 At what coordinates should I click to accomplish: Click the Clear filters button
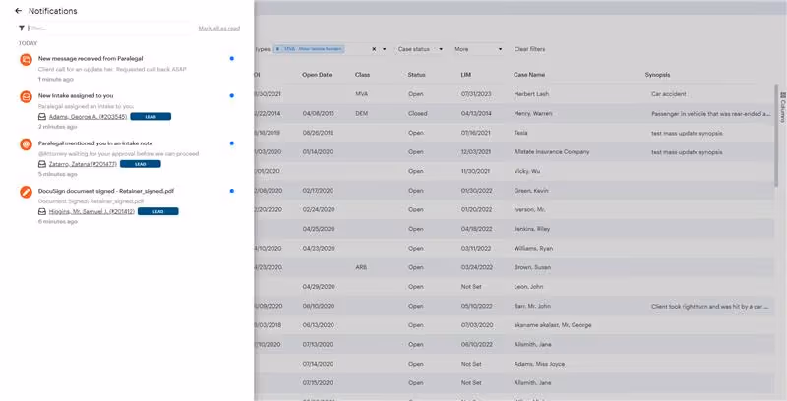click(529, 49)
